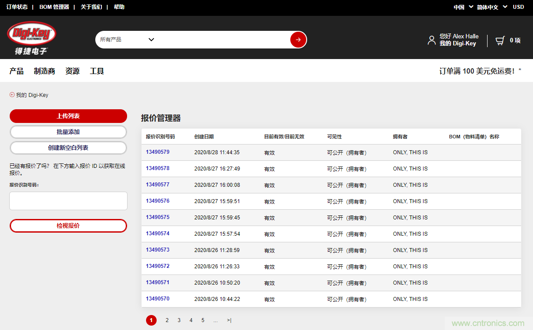Click the USD currency label
533x330 pixels.
tap(518, 7)
